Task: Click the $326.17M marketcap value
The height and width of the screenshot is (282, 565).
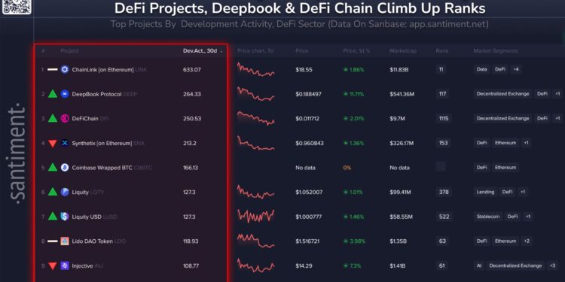Action: tap(402, 143)
